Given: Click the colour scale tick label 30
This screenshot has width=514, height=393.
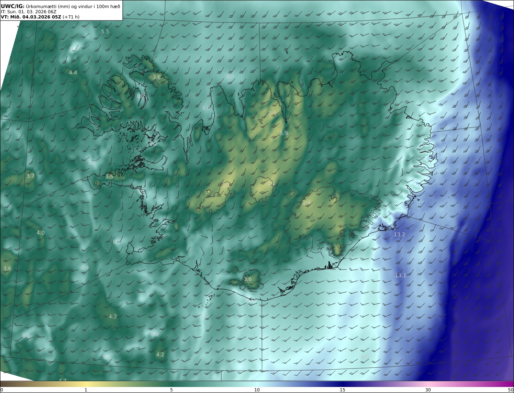Looking at the screenshot, I should [x=428, y=390].
